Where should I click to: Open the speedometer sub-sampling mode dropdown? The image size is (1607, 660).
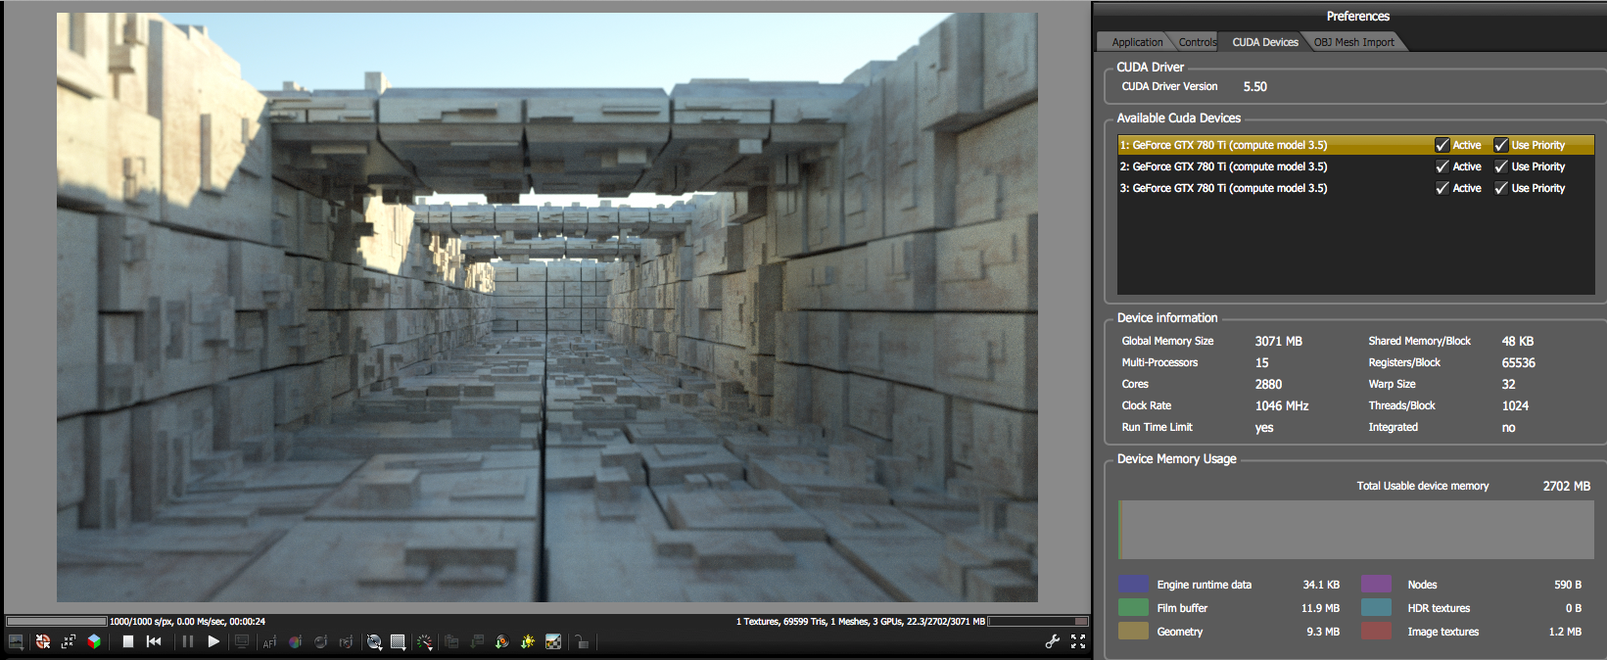(x=424, y=641)
